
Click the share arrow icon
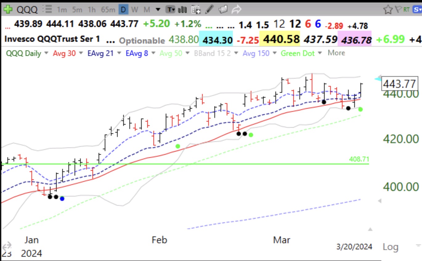point(237,9)
